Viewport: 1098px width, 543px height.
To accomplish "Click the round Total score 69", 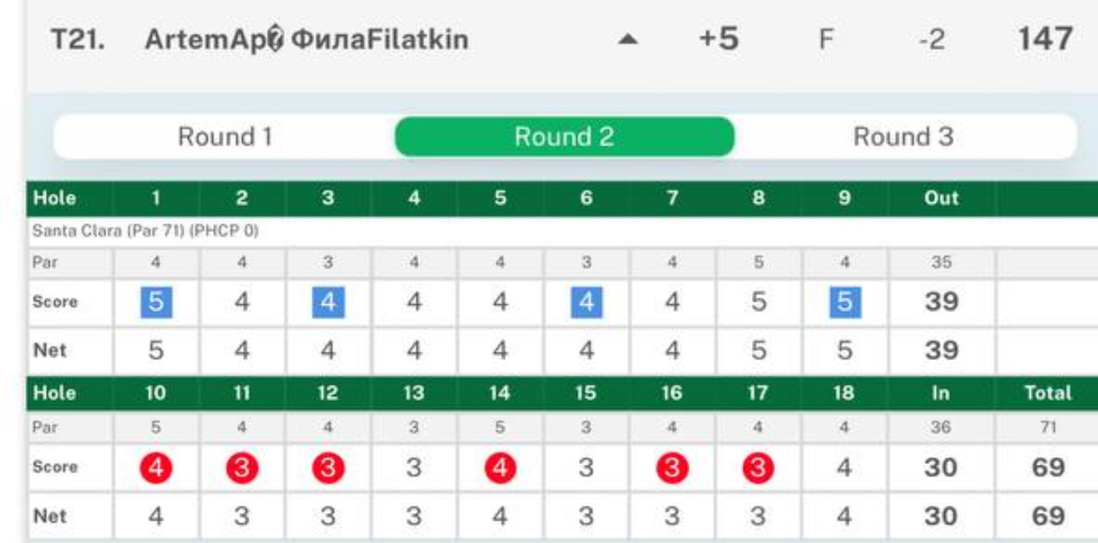I will 1048,467.
